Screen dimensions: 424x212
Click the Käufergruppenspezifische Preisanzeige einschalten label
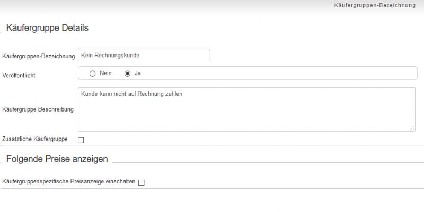(69, 181)
